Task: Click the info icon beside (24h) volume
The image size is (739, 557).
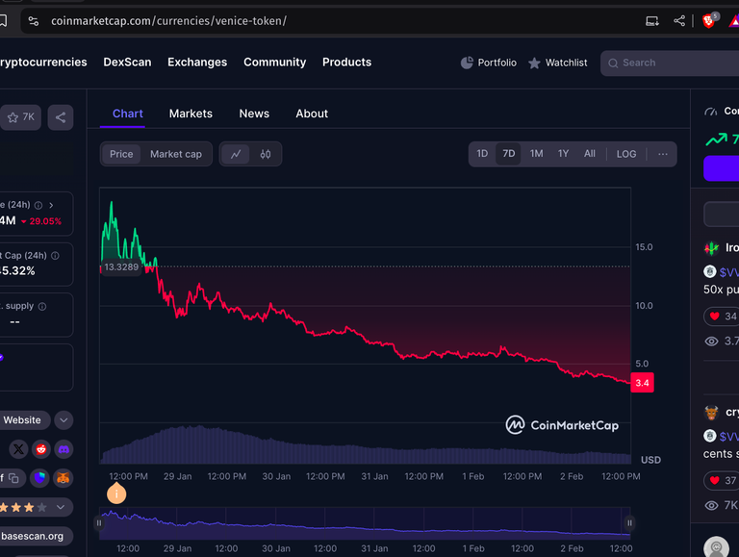Action: coord(38,205)
